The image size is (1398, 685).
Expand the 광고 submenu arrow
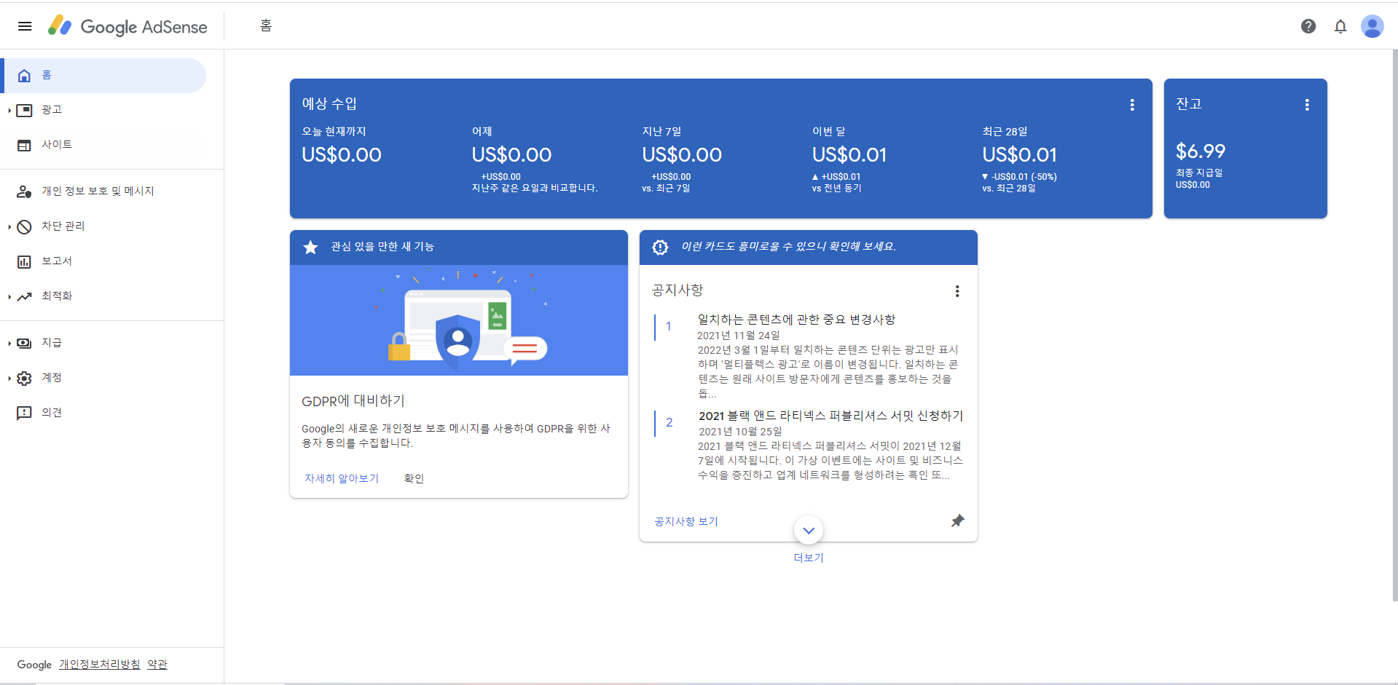pos(9,111)
